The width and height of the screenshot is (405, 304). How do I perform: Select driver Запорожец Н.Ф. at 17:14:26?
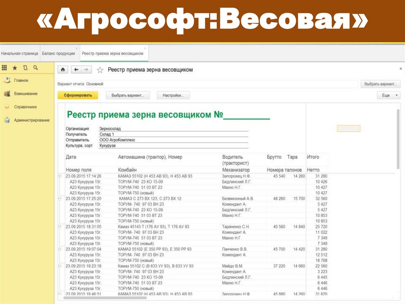[x=236, y=176]
